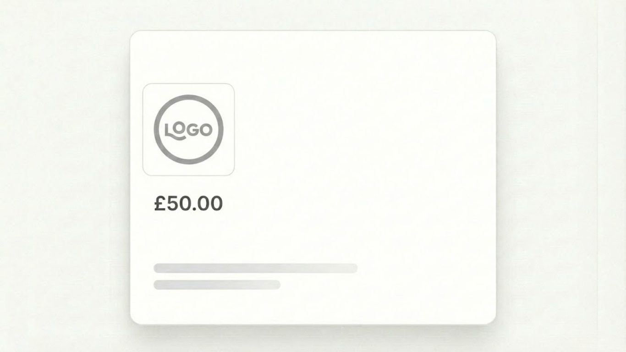
Task: Click the LOGO wordmark inside the circle
Action: (x=188, y=130)
